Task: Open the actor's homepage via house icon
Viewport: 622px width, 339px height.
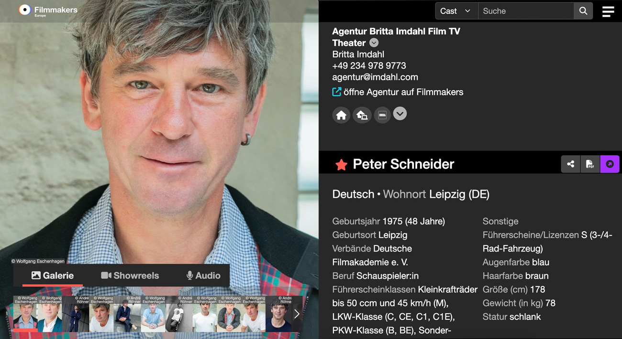Action: (x=341, y=115)
